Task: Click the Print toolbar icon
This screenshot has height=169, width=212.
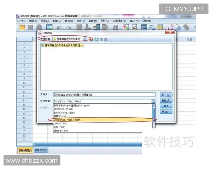Action: [39, 27]
